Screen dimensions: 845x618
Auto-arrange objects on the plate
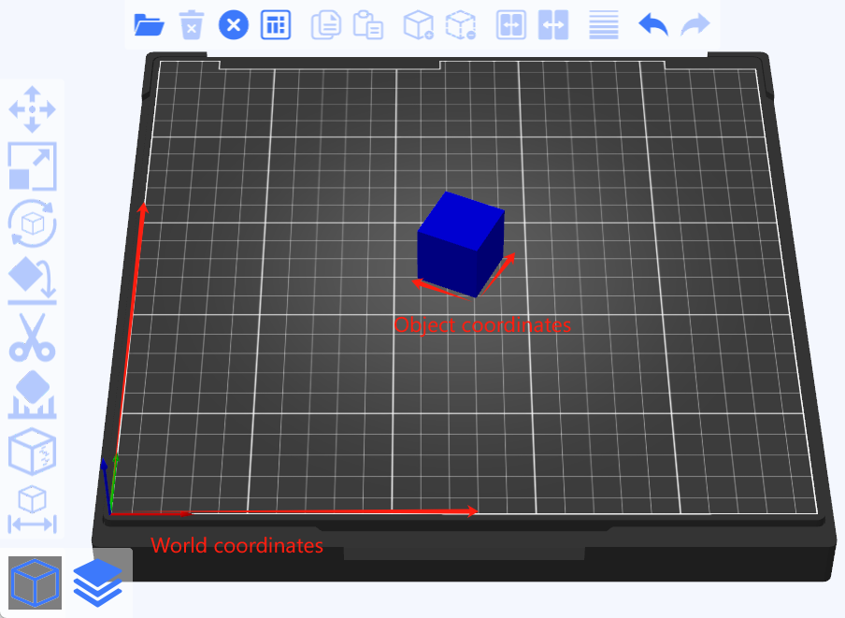pos(275,24)
